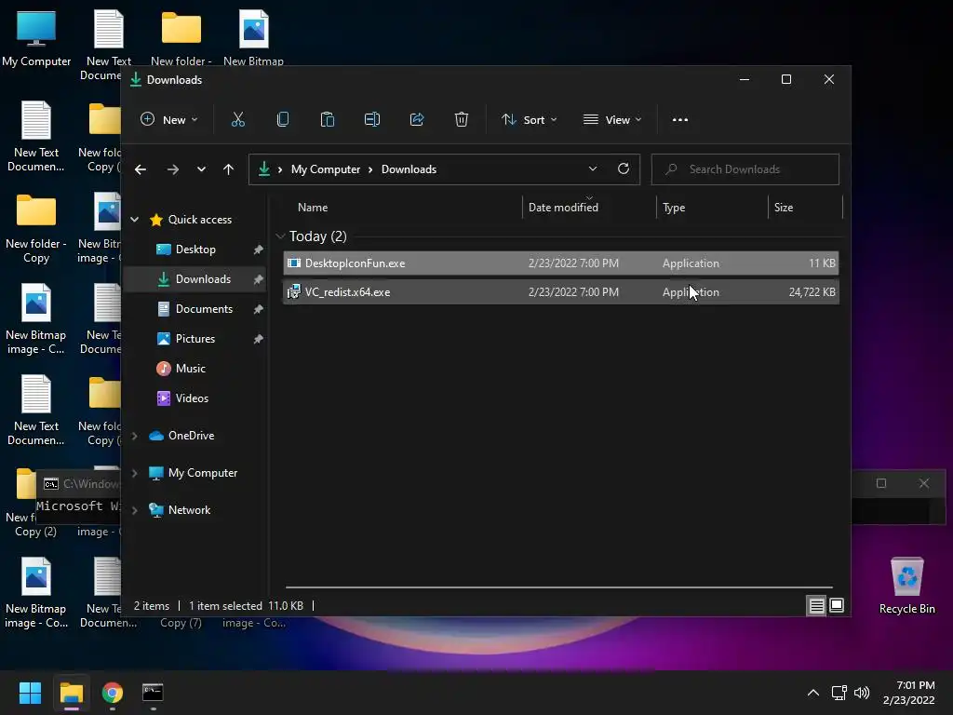The height and width of the screenshot is (715, 953).
Task: Open Documents in navigation pane
Action: pos(195,309)
